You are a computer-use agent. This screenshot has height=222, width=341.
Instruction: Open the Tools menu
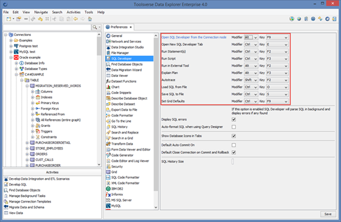pyautogui.click(x=89, y=12)
